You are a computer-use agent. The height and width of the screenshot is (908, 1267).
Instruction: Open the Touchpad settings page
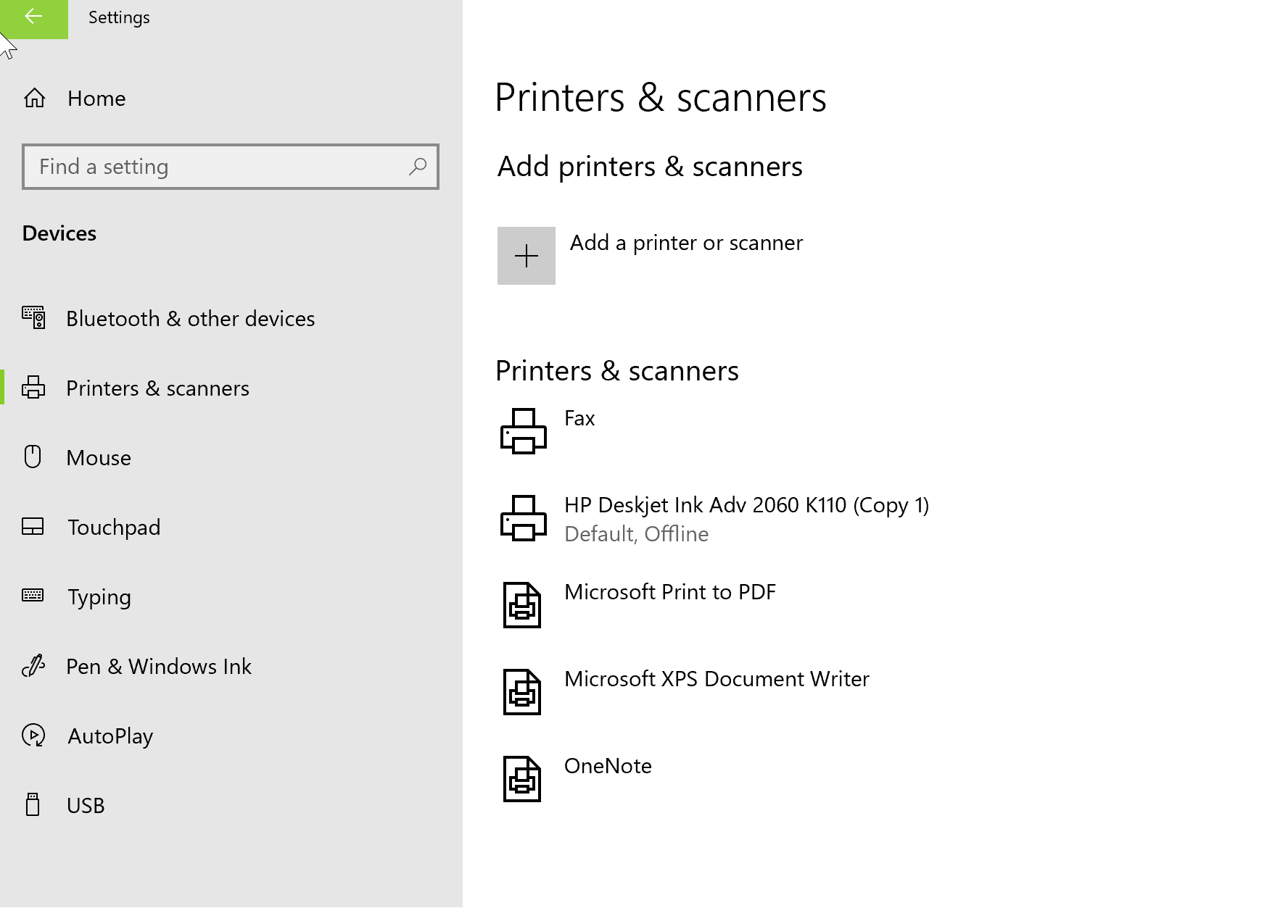click(114, 528)
